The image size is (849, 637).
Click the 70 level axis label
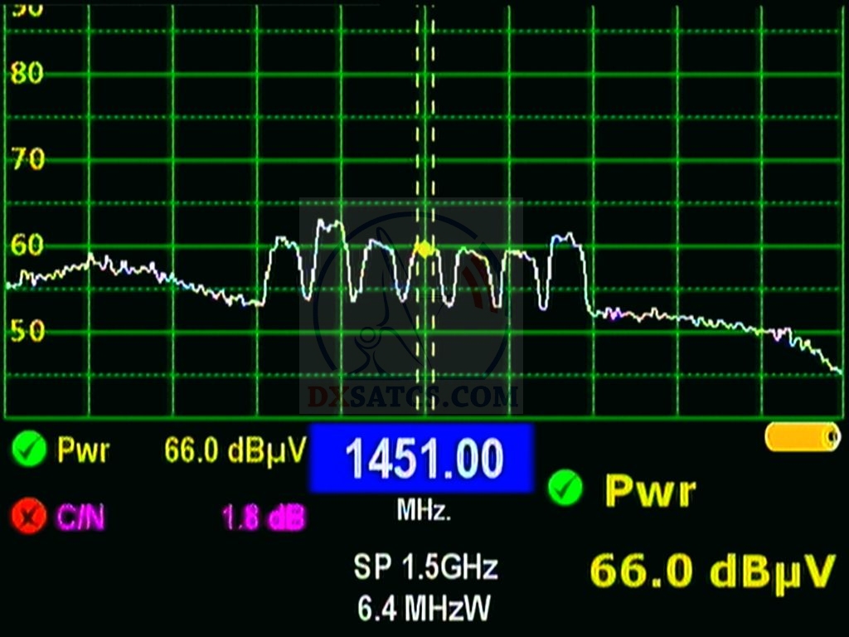pos(27,158)
